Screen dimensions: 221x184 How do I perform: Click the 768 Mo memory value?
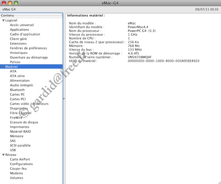pyautogui.click(x=134, y=46)
